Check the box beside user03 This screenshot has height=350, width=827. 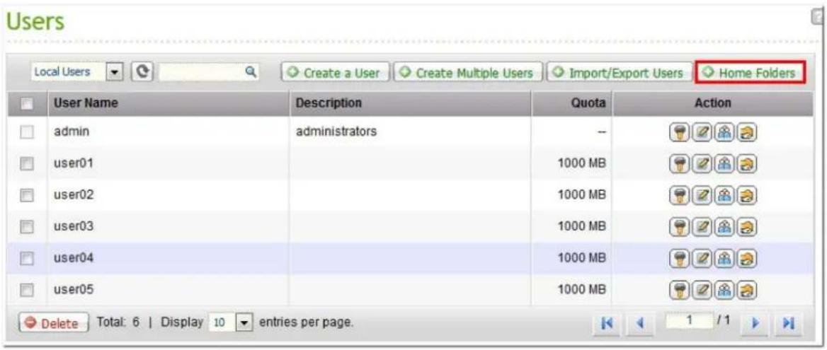point(26,227)
